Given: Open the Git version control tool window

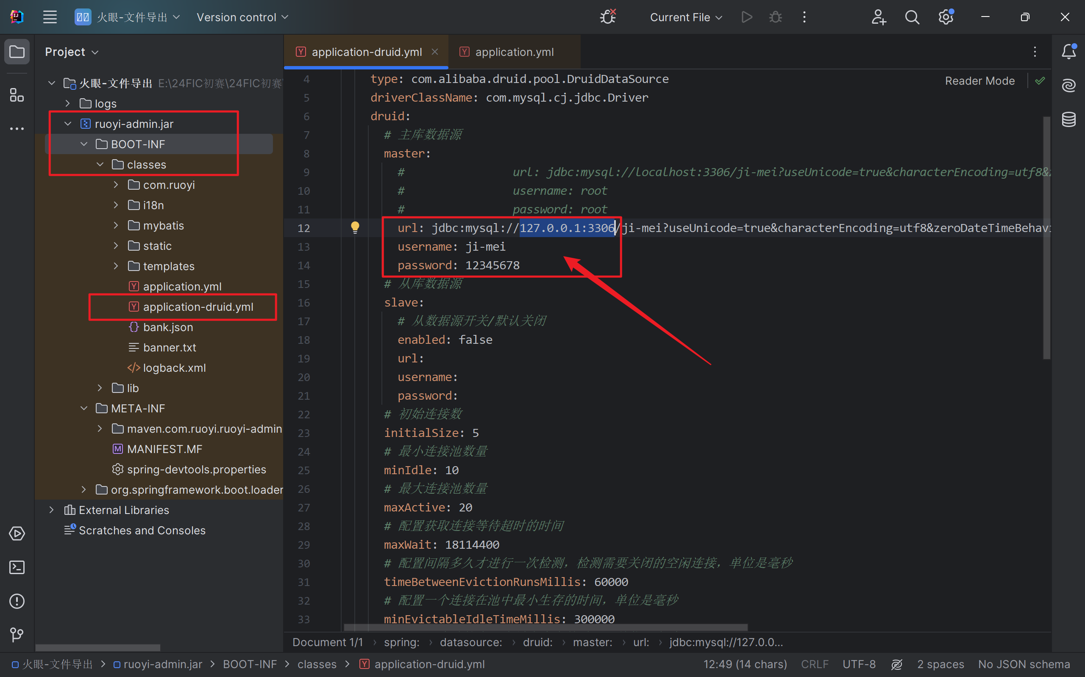Looking at the screenshot, I should [x=17, y=635].
